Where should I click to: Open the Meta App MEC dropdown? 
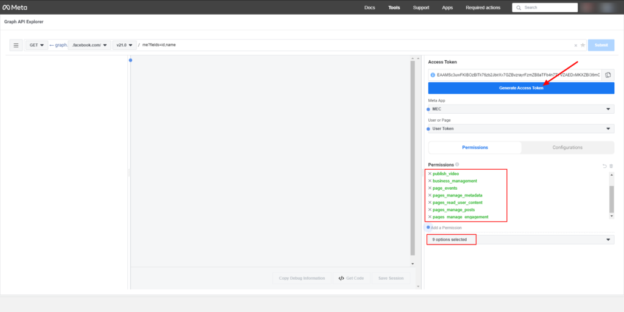[x=521, y=109]
